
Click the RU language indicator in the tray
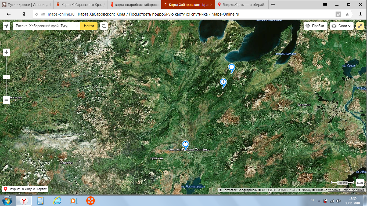312,200
